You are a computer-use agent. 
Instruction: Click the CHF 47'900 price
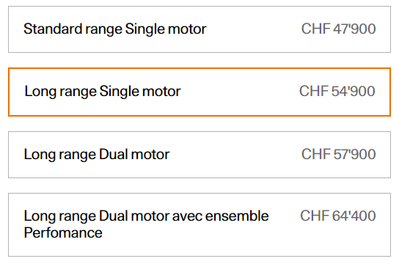point(338,29)
